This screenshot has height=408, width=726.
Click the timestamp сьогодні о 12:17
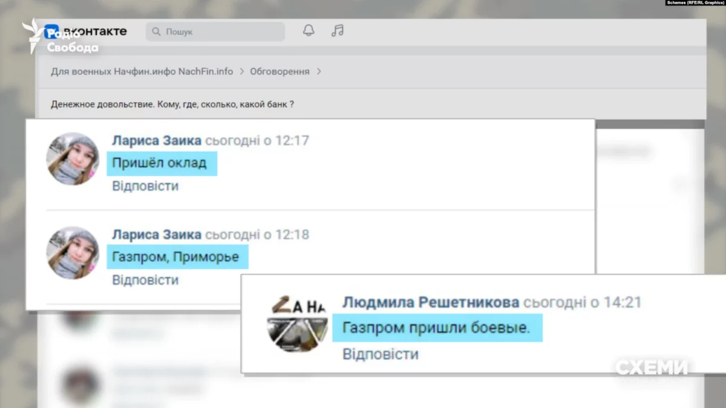pyautogui.click(x=257, y=141)
